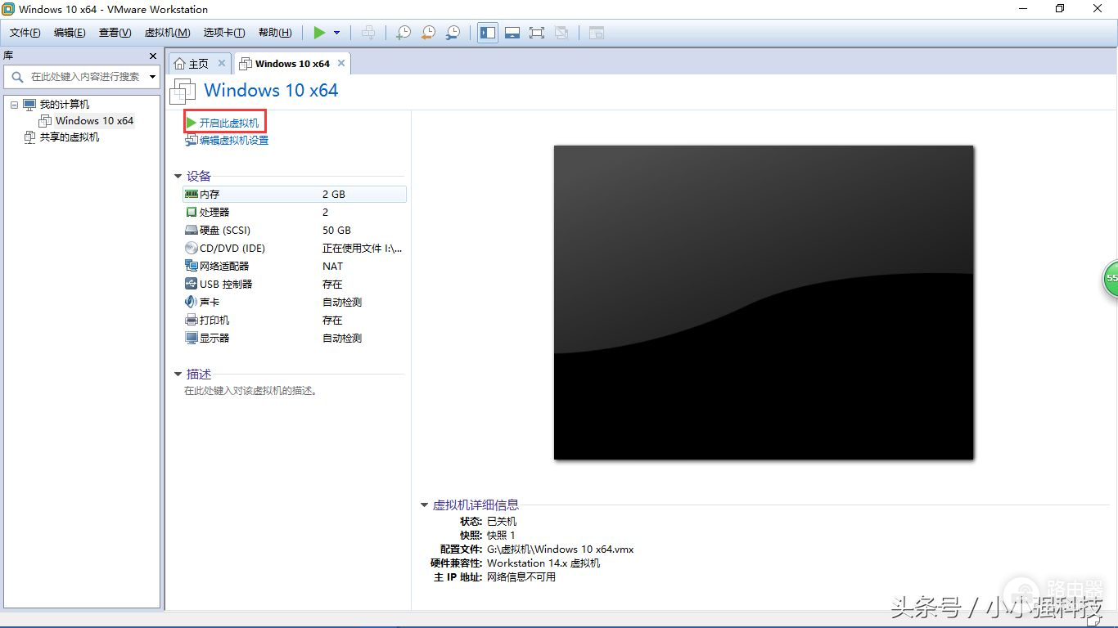The height and width of the screenshot is (628, 1118).
Task: Select the 网络适配器 device row
Action: pyautogui.click(x=295, y=266)
